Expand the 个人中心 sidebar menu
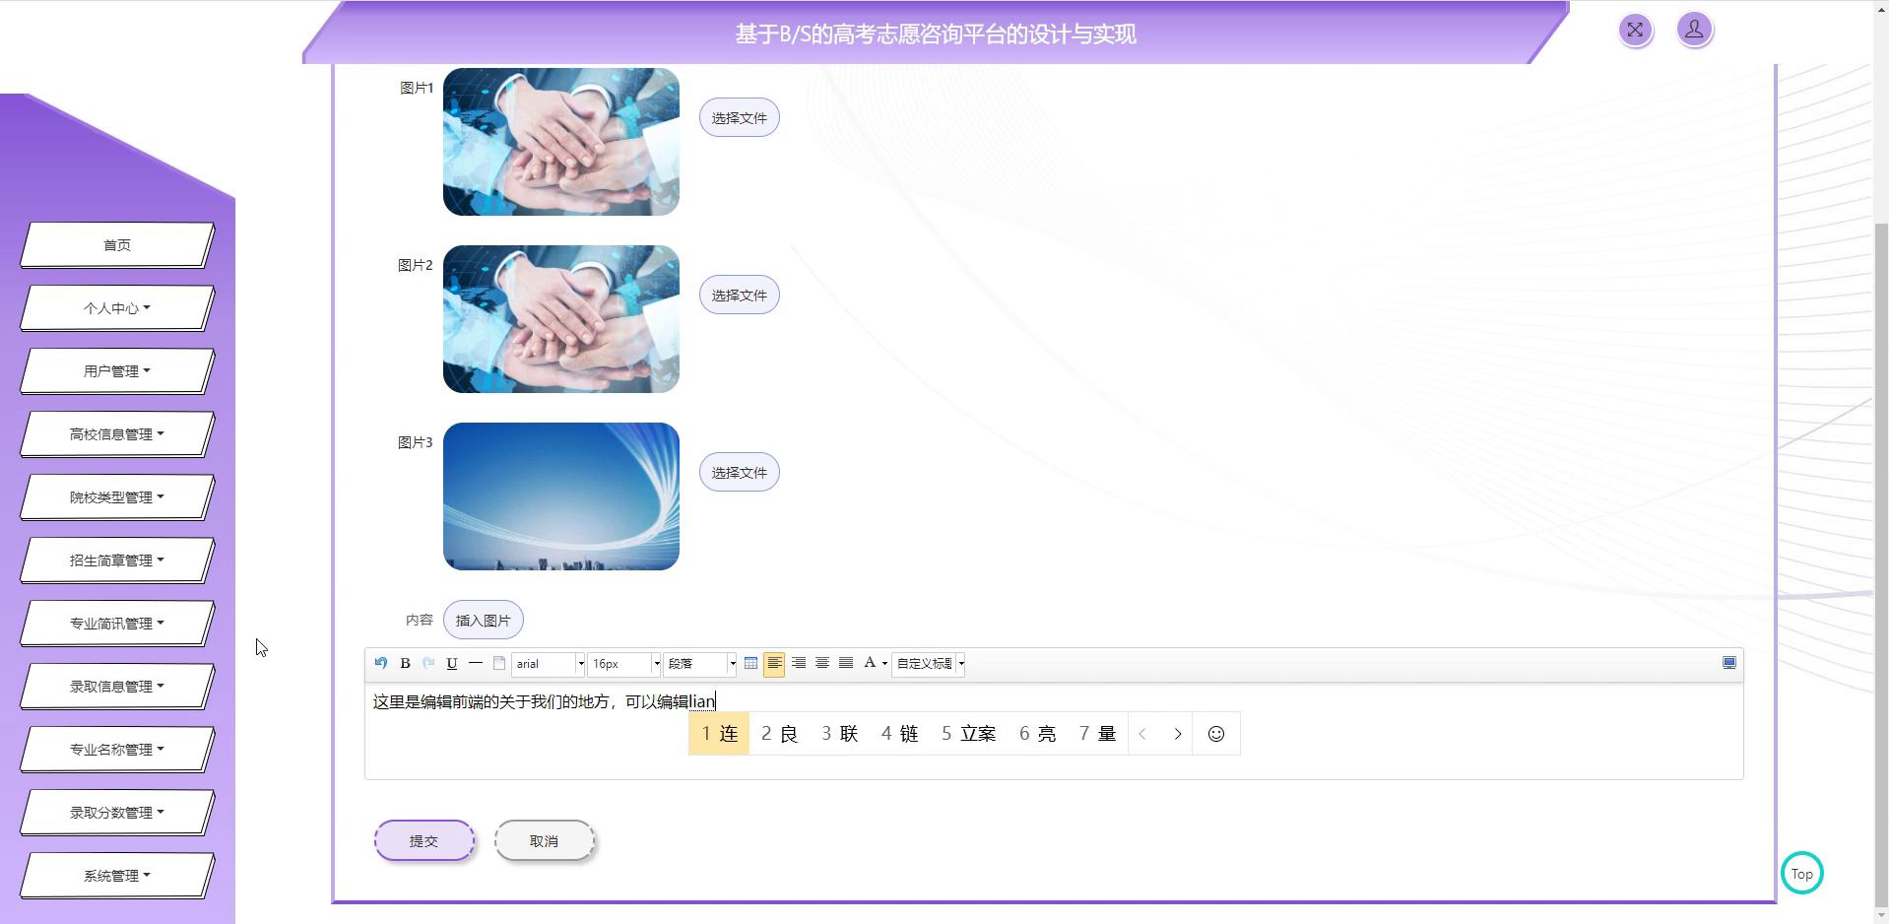The width and height of the screenshot is (1889, 924). 117,308
